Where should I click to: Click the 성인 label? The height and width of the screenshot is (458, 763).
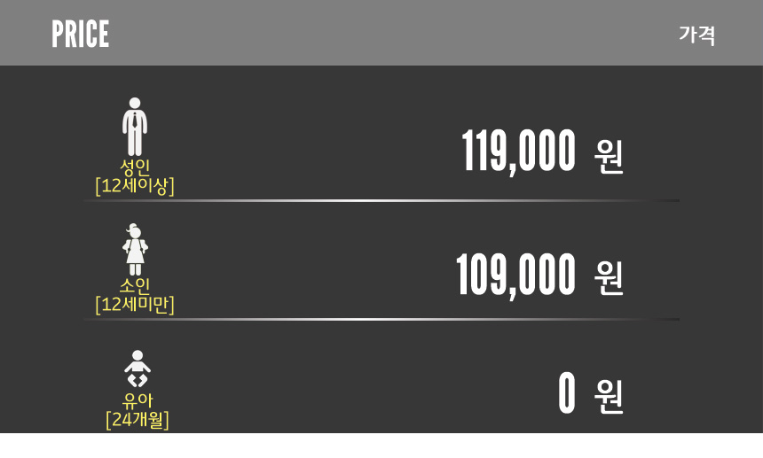[x=135, y=167]
